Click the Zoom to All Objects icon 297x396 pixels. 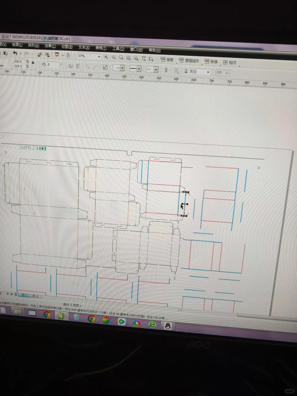click(x=128, y=58)
